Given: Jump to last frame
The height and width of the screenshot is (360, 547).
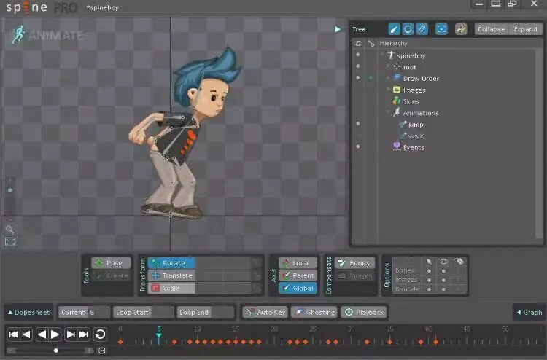Looking at the screenshot, I should (x=84, y=334).
